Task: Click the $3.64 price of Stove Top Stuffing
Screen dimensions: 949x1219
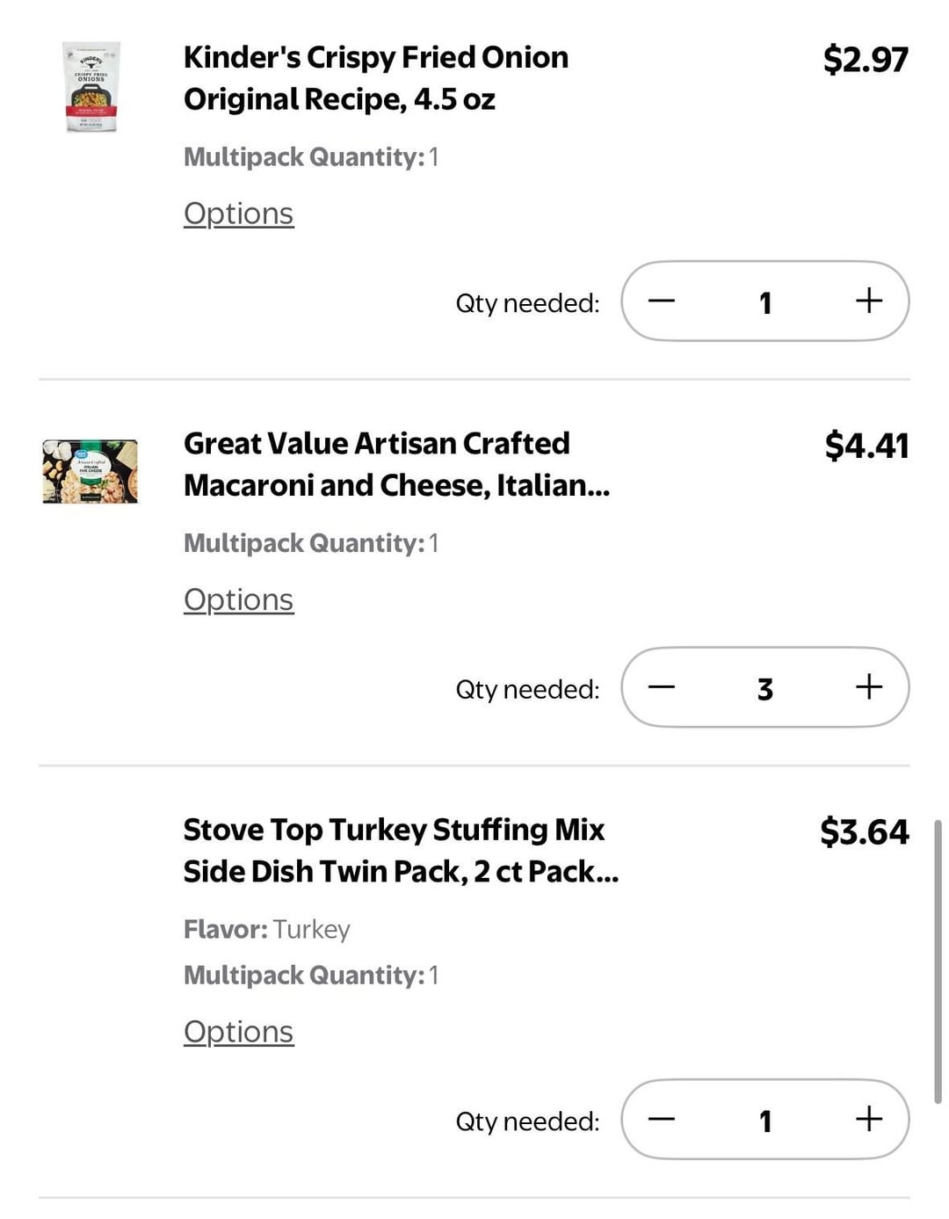Action: (x=864, y=831)
